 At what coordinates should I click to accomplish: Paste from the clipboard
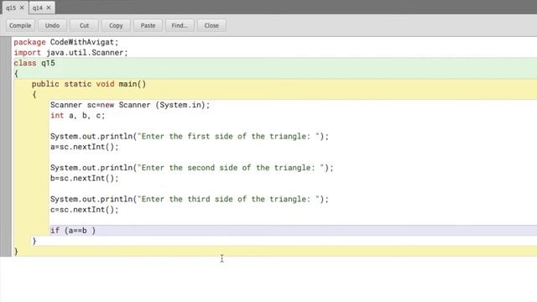[x=148, y=25]
